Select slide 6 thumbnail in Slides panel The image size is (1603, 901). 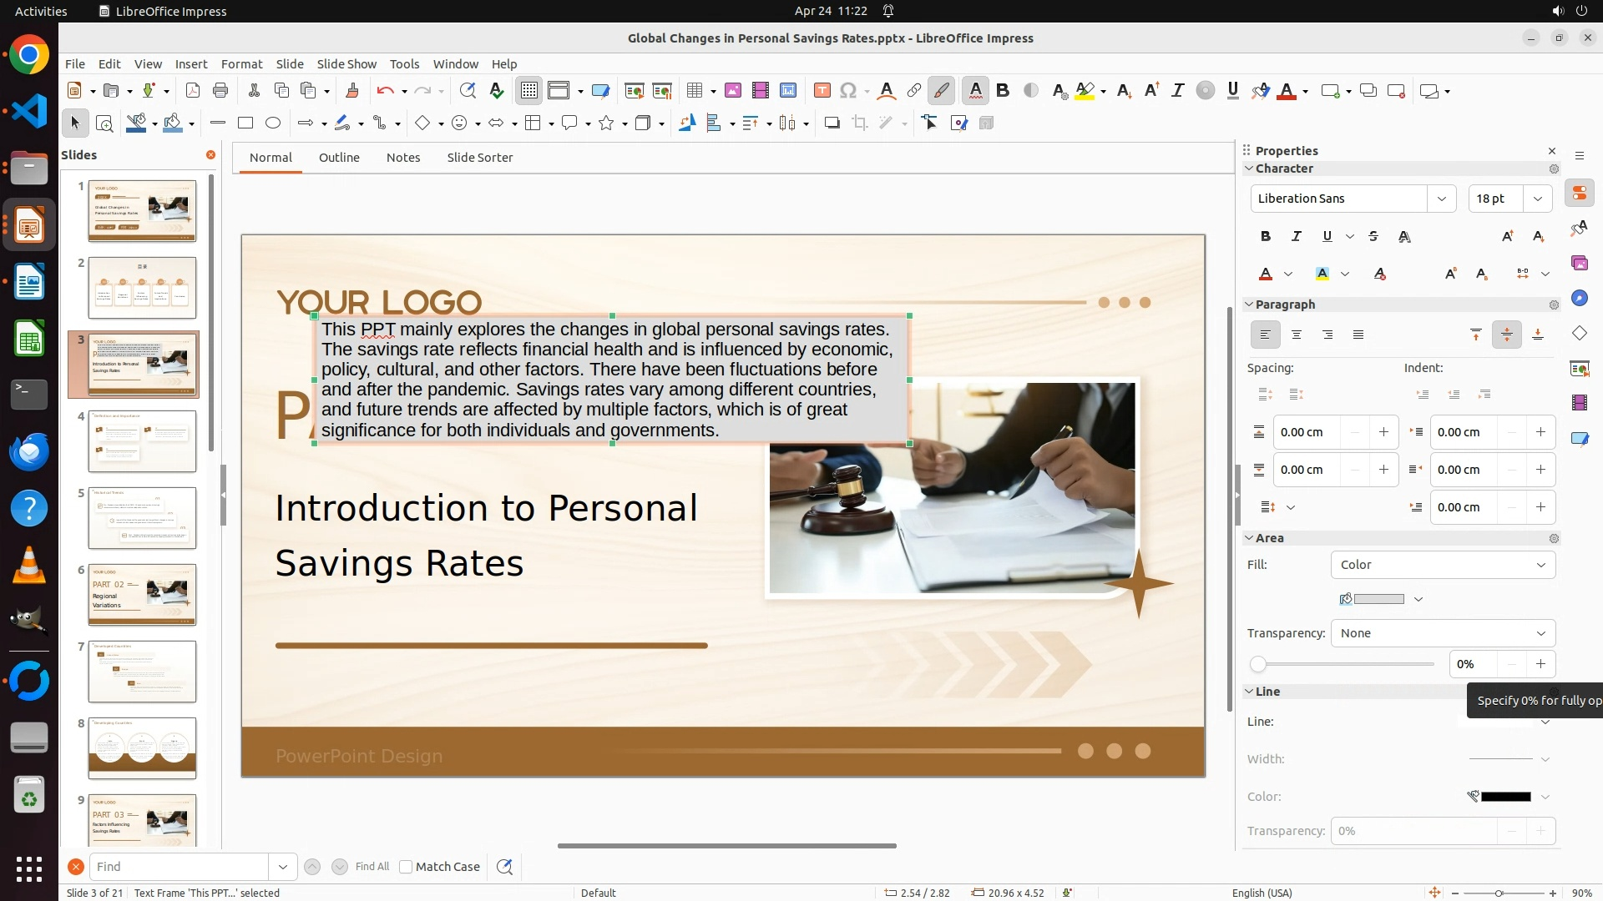[142, 595]
